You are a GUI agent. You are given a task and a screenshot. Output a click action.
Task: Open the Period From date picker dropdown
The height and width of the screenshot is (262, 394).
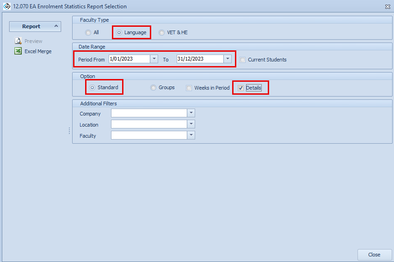pyautogui.click(x=154, y=59)
